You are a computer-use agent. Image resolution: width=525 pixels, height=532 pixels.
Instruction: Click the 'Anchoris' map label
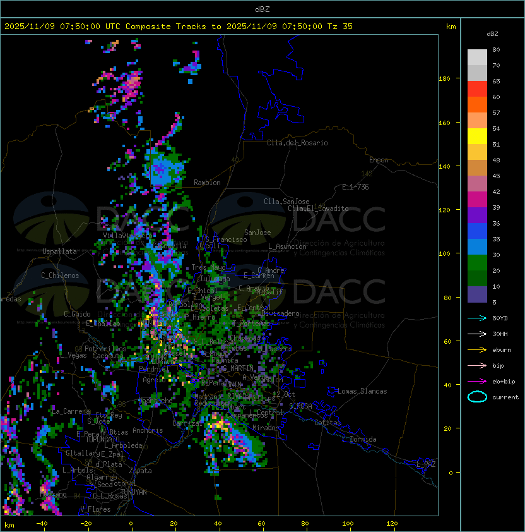pyautogui.click(x=148, y=430)
